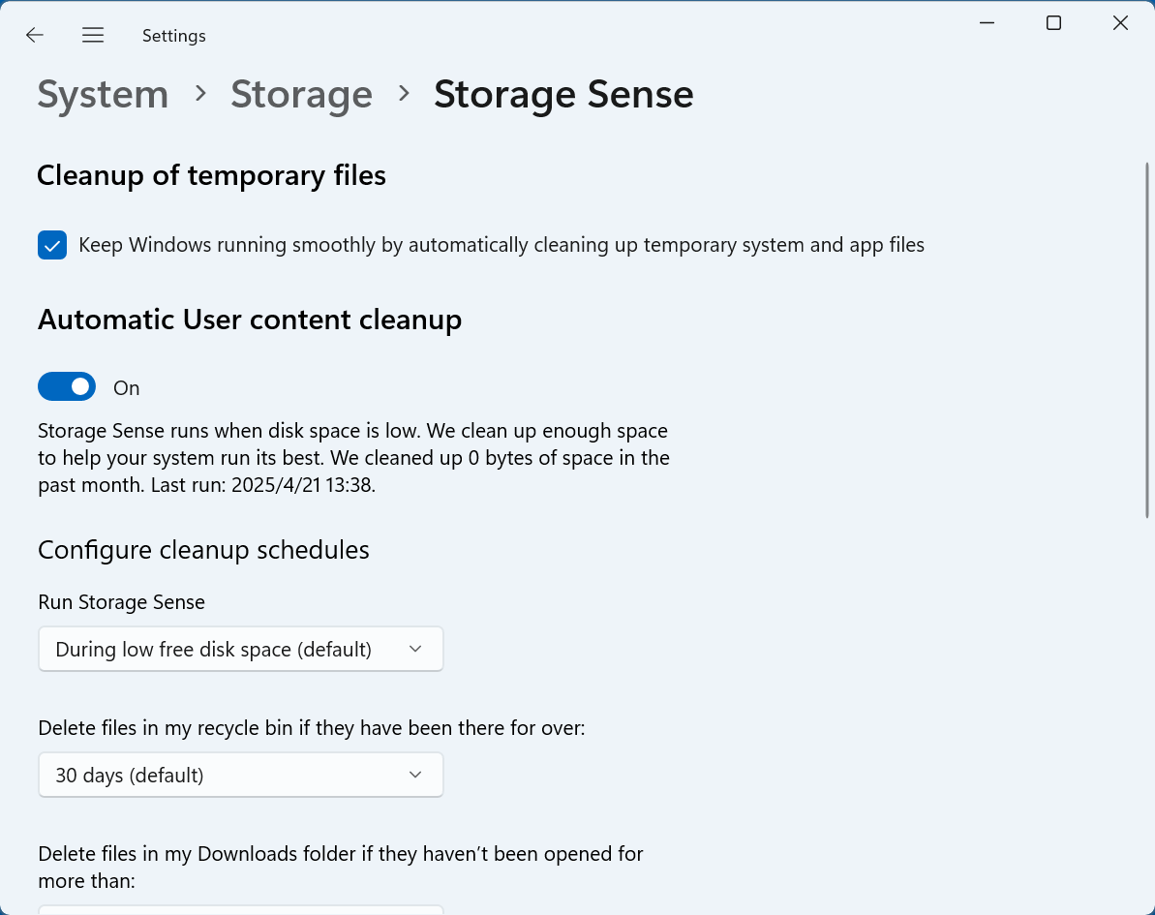Select the On label next to toggle
This screenshot has width=1155, height=915.
pos(126,387)
